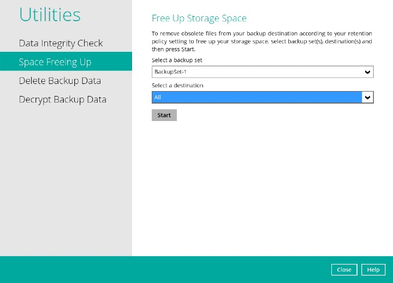Click the Free Up Storage Space heading
393x283 pixels.
pyautogui.click(x=199, y=19)
